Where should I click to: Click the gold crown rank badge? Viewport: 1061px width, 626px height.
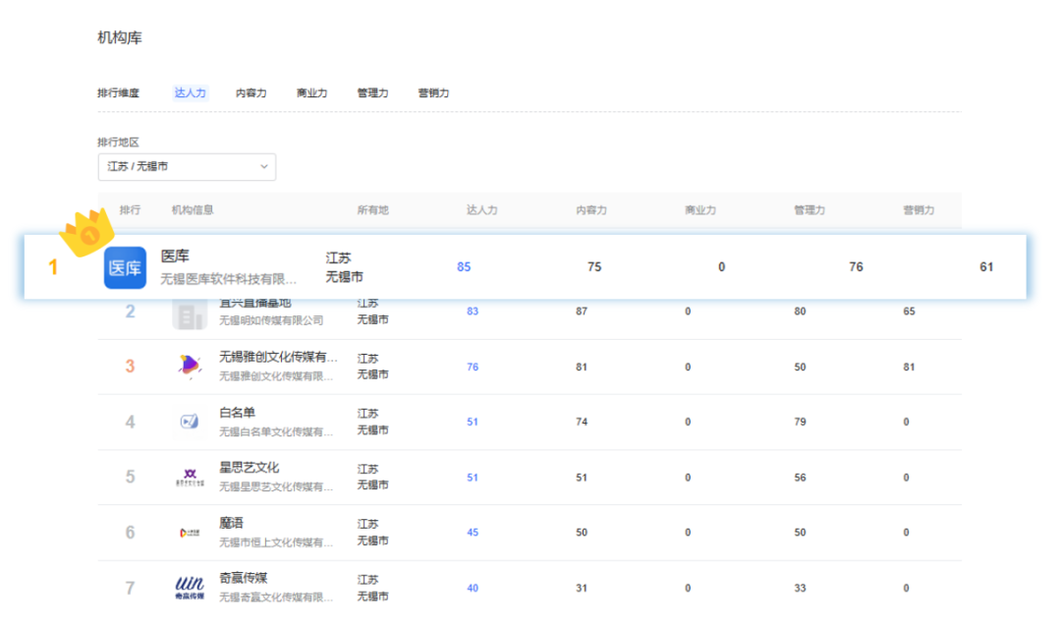pos(88,232)
